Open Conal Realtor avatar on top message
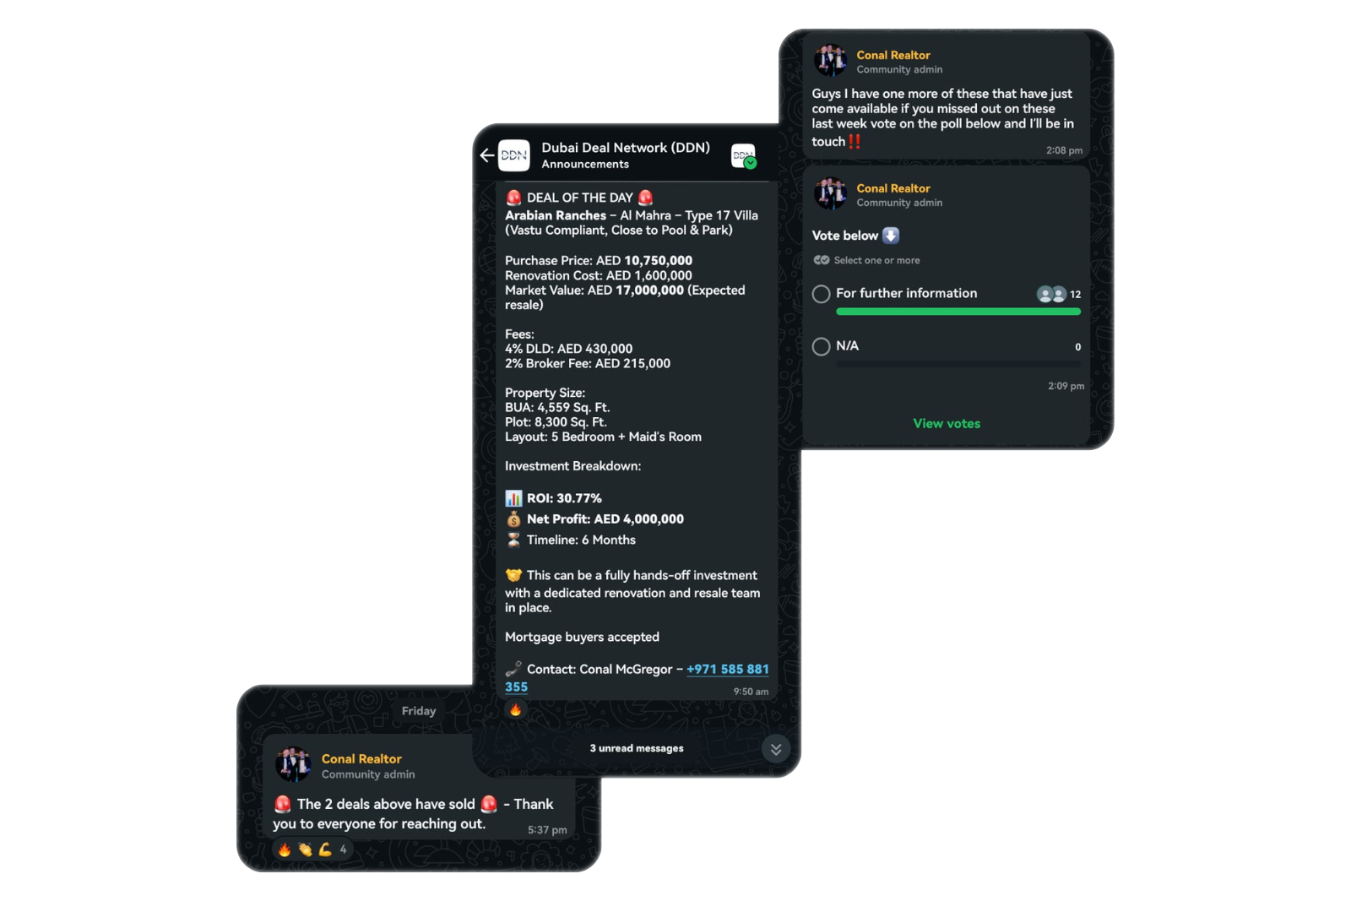This screenshot has height=901, width=1351. (830, 61)
